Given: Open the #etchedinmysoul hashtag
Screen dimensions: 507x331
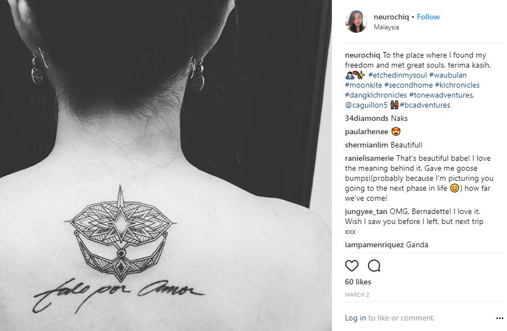Looking at the screenshot, I should pyautogui.click(x=397, y=75).
